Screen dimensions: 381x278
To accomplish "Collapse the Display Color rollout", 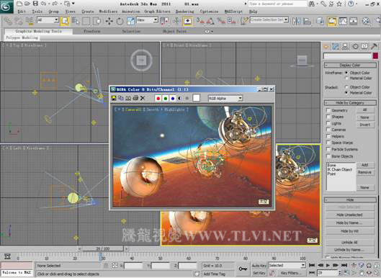I will [x=350, y=65].
